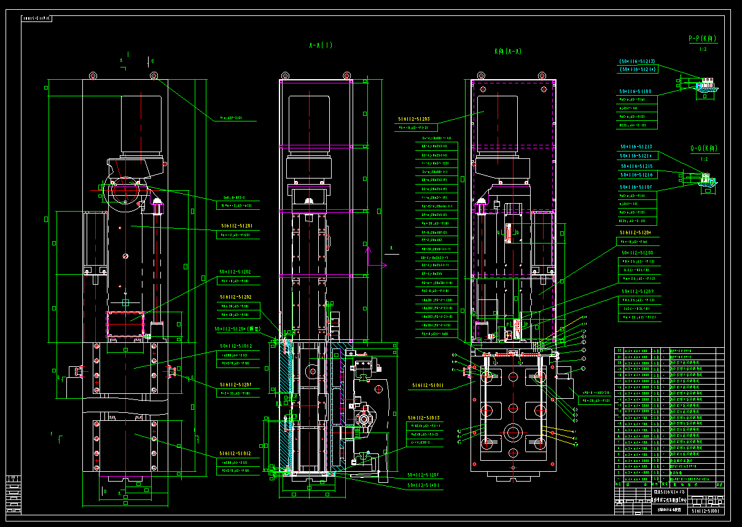Select the "Q-Q(K向)" detail view title
This screenshot has height=527, width=742.
point(704,148)
